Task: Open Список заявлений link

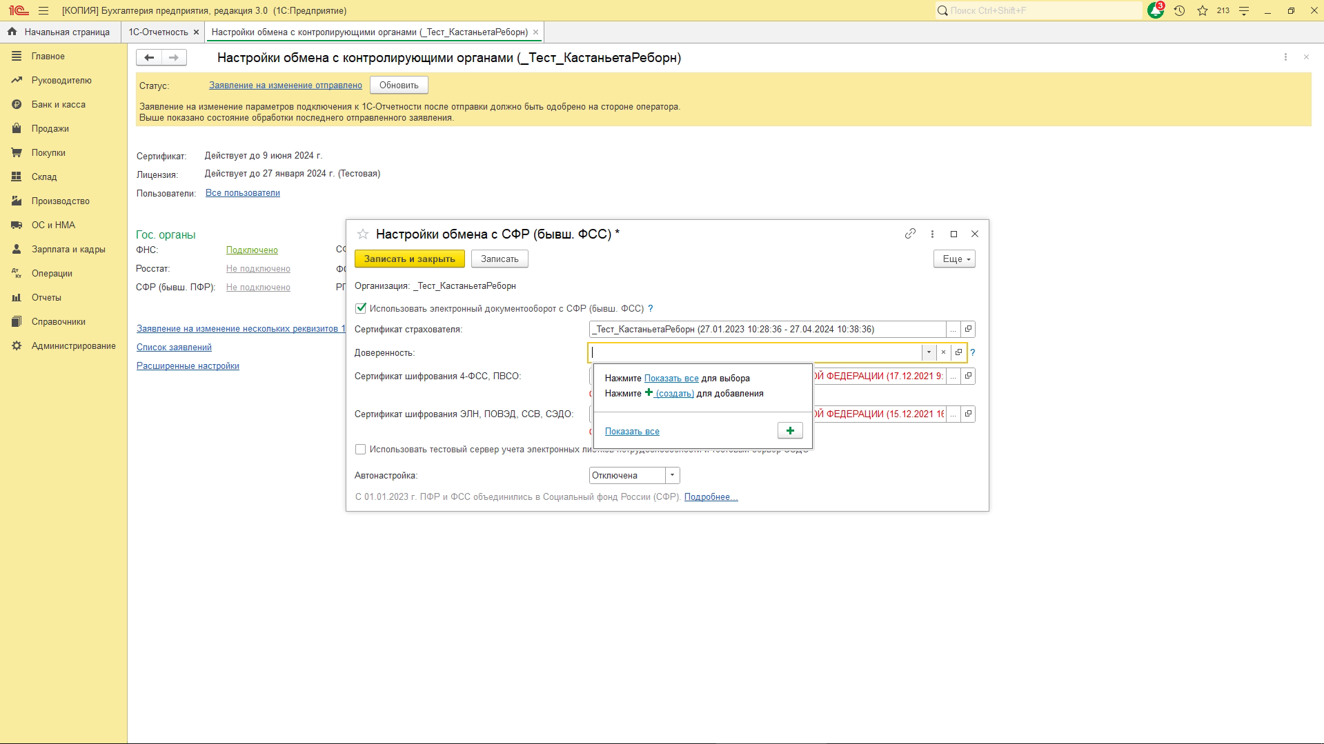Action: tap(174, 348)
